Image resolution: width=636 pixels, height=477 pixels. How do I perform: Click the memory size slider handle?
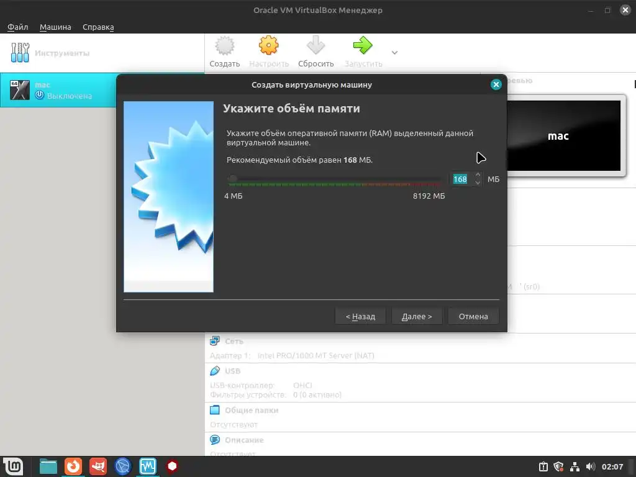(233, 178)
